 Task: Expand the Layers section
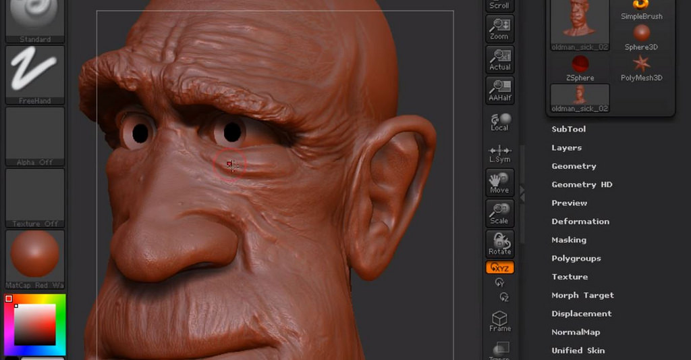[567, 148]
